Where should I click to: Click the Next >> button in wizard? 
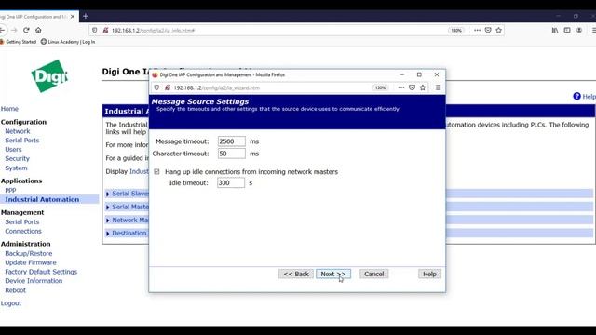[x=333, y=274]
